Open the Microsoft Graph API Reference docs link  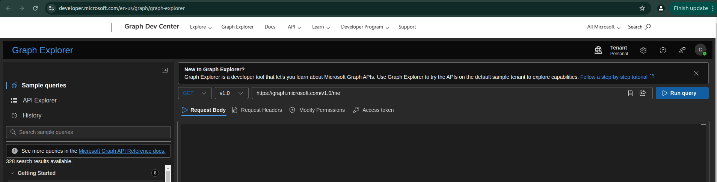pos(122,151)
